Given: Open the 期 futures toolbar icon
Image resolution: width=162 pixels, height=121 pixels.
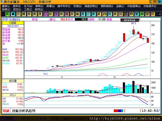Looking at the screenshot, I should click(29, 14).
